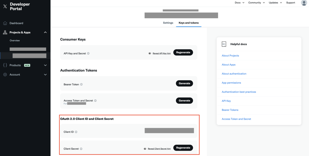Click the Authentication Tokens heading
The width and height of the screenshot is (309, 156).
pos(79,70)
